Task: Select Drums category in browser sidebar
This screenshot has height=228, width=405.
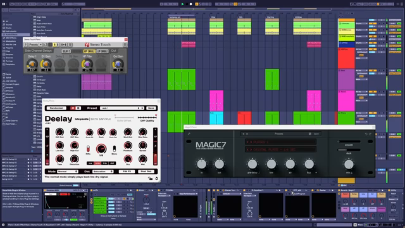Action: pos(8,28)
